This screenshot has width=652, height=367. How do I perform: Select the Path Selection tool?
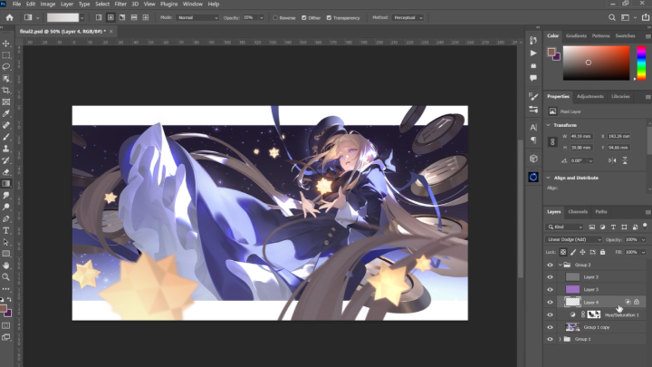6,242
